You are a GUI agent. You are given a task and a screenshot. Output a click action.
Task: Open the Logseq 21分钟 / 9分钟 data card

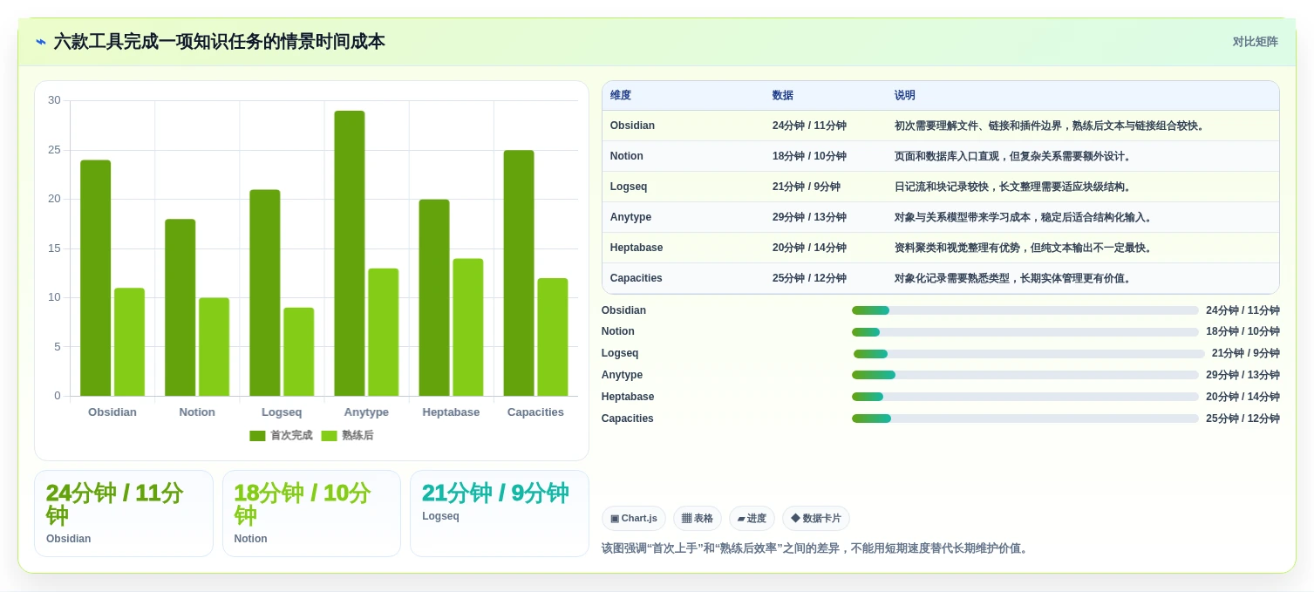click(x=500, y=514)
